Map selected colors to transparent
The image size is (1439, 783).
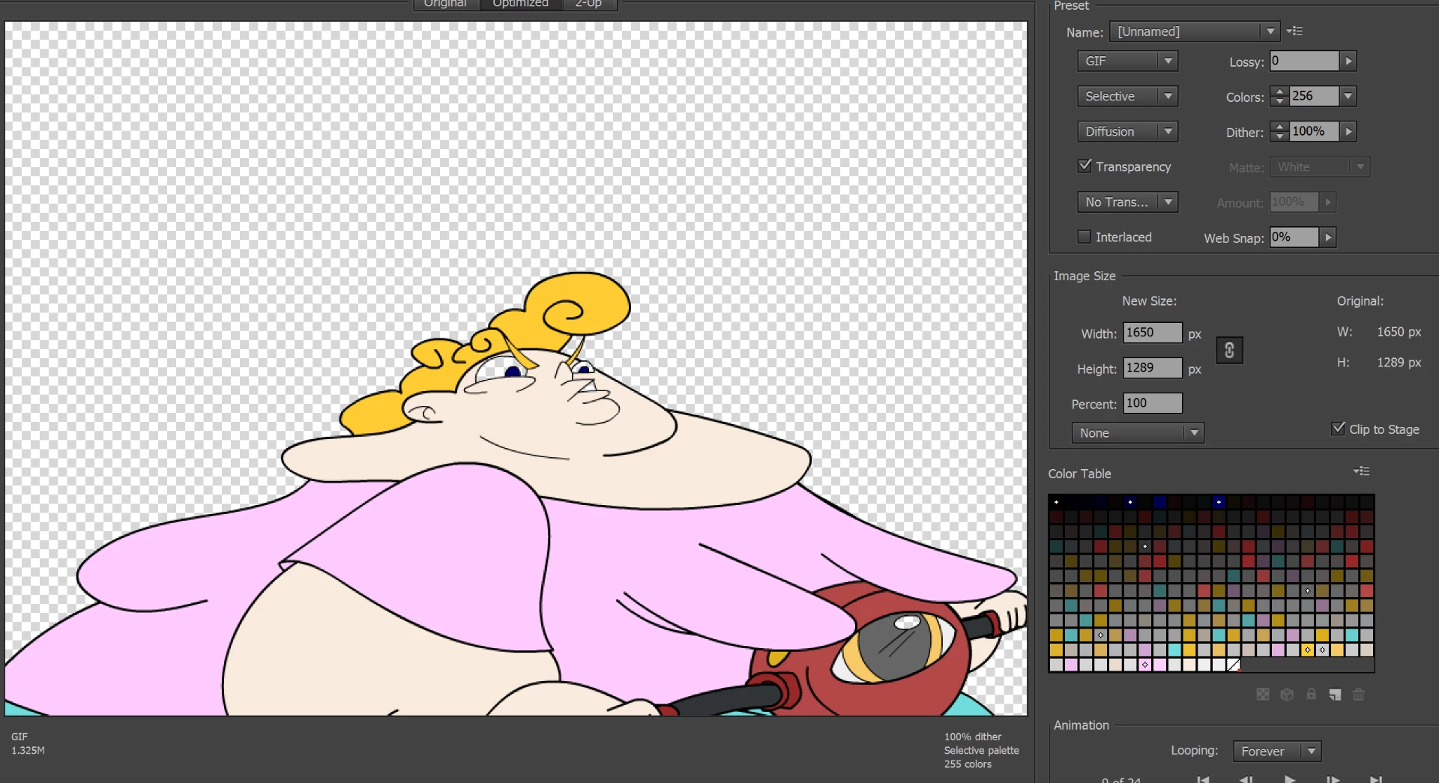[x=1263, y=695]
